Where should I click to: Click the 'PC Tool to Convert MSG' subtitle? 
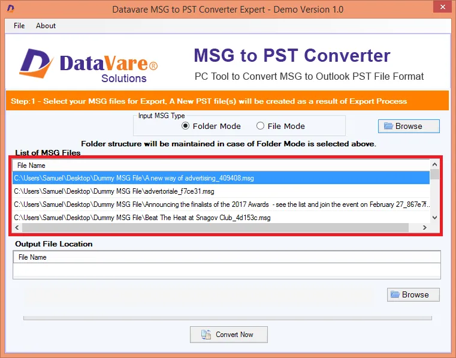point(309,76)
